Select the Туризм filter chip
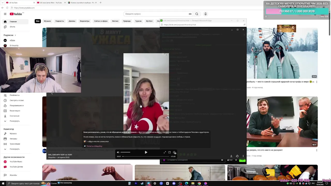331x186 pixels. click(138, 21)
